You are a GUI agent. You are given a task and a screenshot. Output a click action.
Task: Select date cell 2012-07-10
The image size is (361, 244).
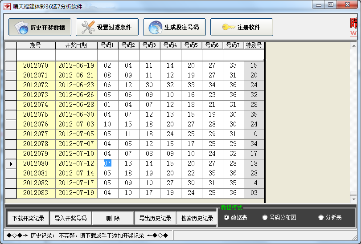tap(76, 154)
